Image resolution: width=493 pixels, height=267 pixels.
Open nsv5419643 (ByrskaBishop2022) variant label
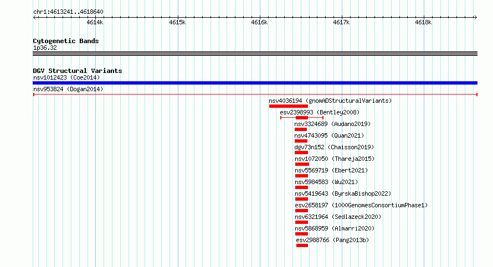coord(343,193)
